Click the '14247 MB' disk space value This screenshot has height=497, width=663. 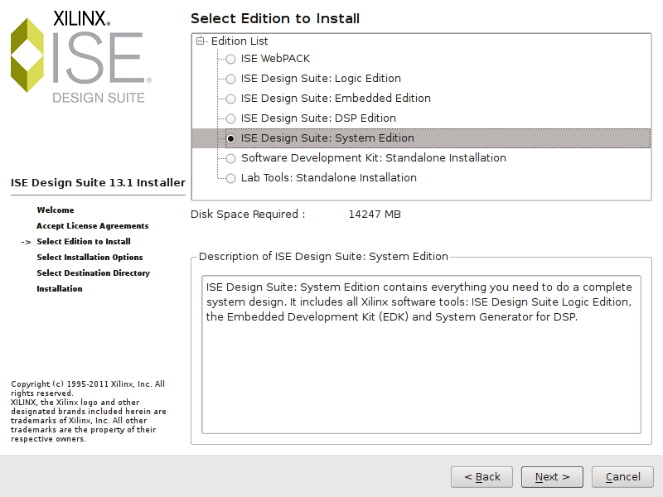click(x=375, y=215)
